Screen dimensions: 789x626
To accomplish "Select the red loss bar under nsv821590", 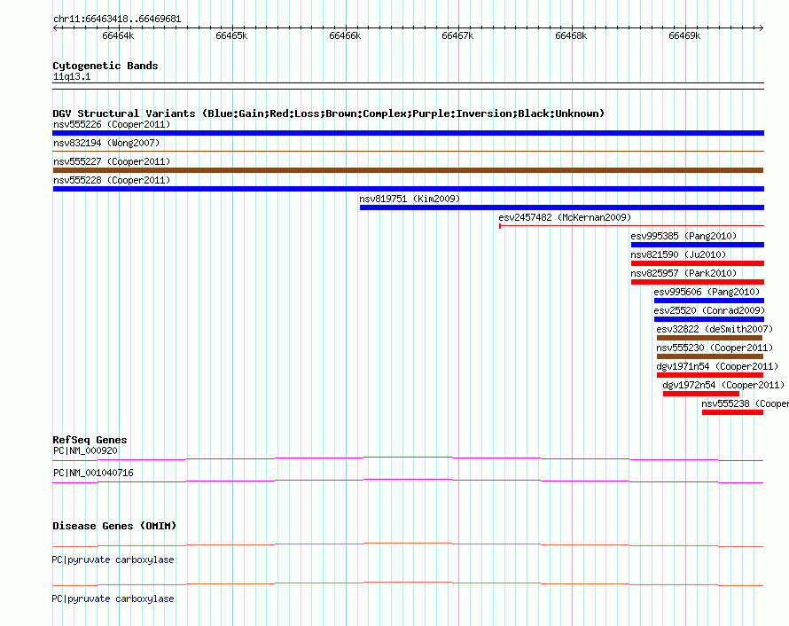I will click(698, 263).
